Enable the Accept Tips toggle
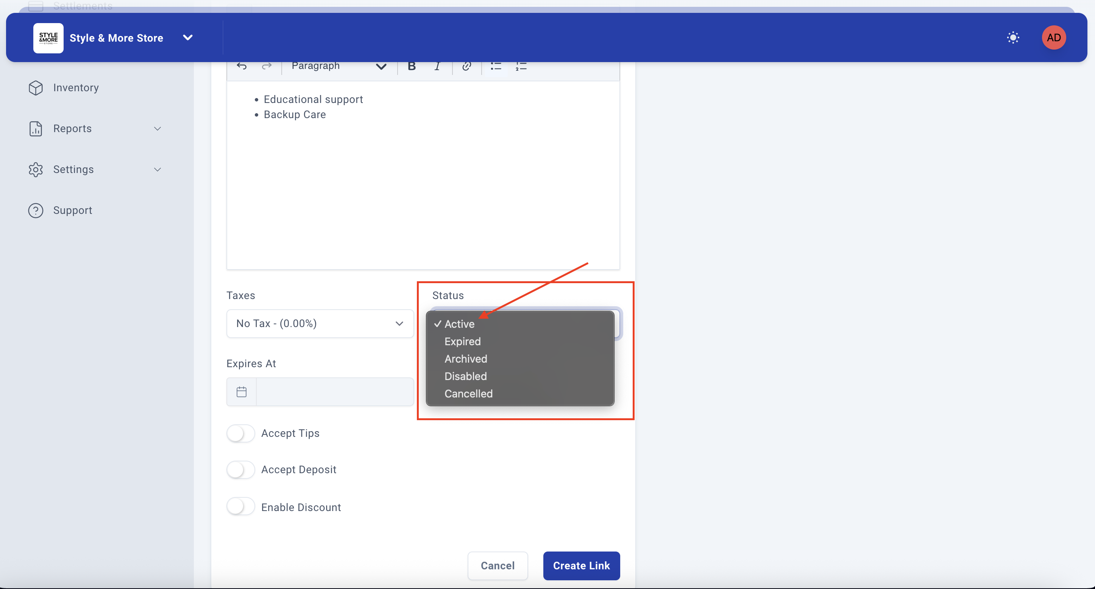The width and height of the screenshot is (1095, 589). [240, 433]
